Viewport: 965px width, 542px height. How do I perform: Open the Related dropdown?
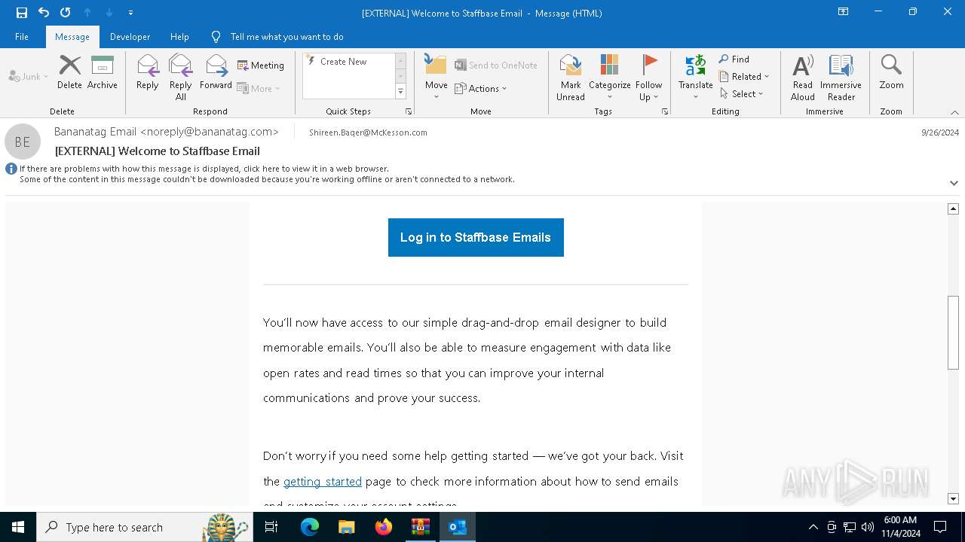(x=744, y=76)
